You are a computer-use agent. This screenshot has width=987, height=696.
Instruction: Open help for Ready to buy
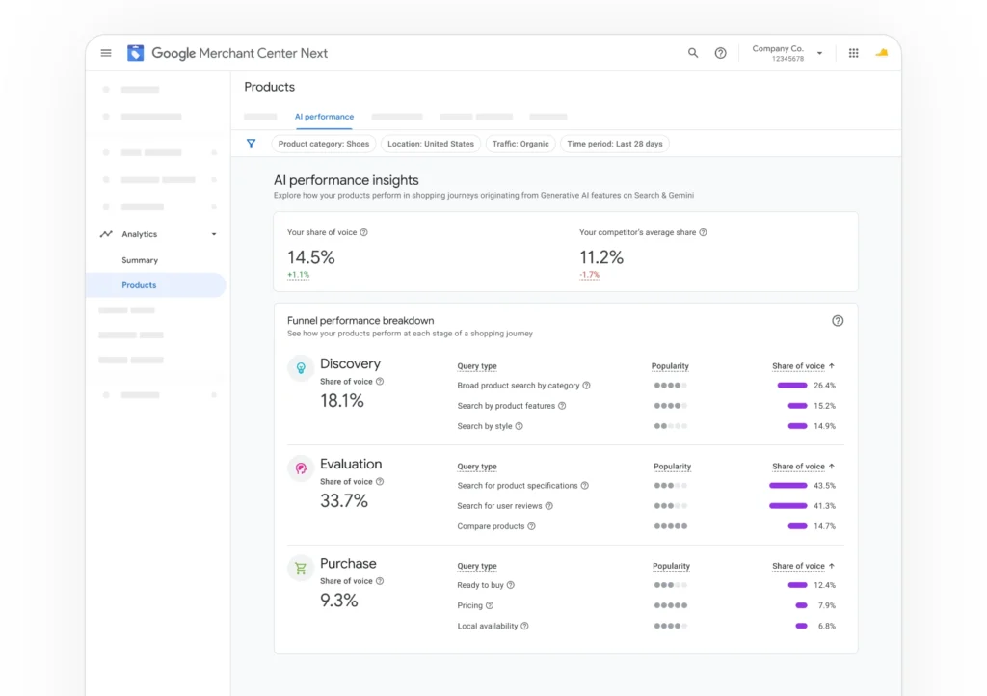click(x=511, y=585)
